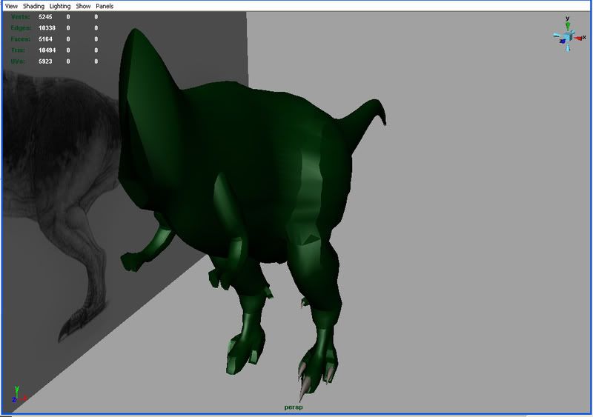Viewport: 593px width, 417px height.
Task: Open the Lighting menu
Action: click(x=60, y=6)
